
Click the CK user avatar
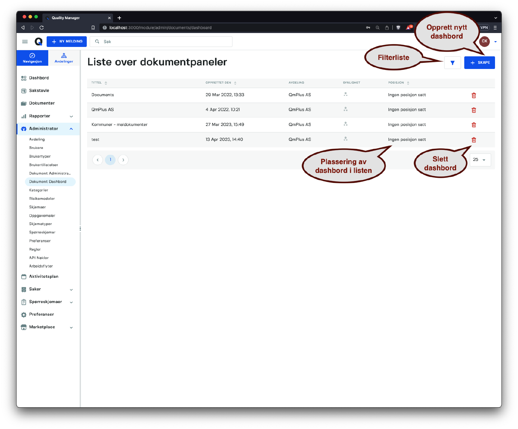(484, 41)
